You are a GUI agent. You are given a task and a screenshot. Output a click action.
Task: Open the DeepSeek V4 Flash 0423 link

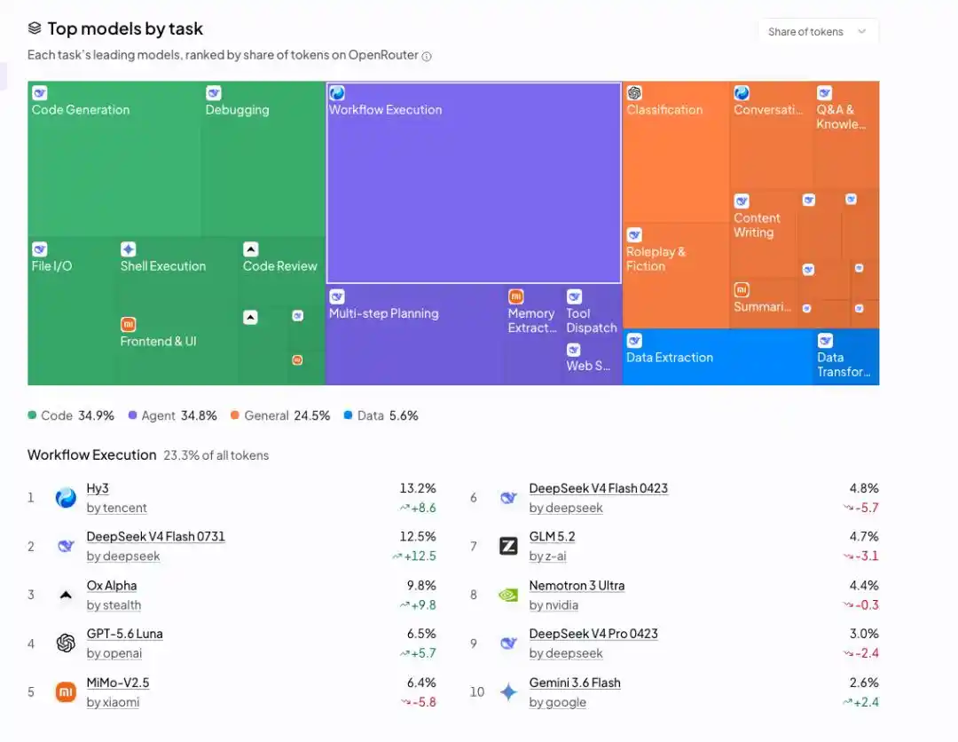599,488
